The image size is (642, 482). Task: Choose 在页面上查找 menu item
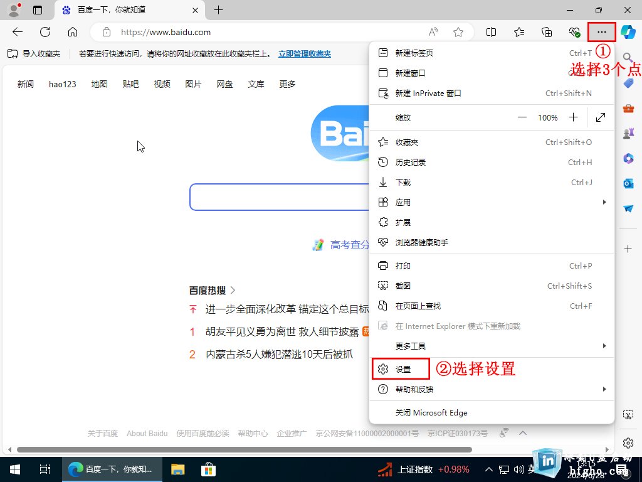(x=492, y=306)
